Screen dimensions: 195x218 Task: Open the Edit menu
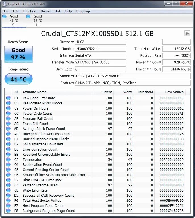(x=16, y=11)
